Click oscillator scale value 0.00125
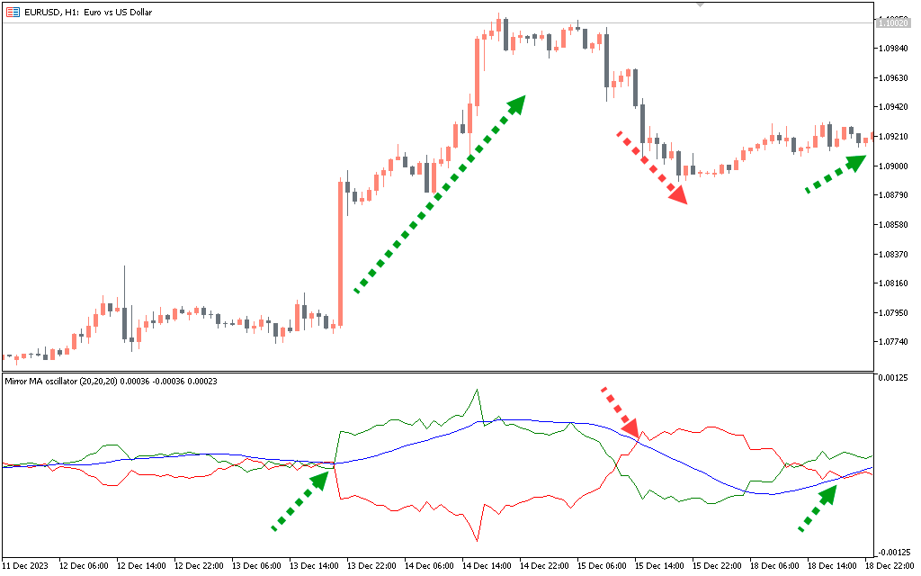Screen dimensions: 921x576 tap(893, 377)
